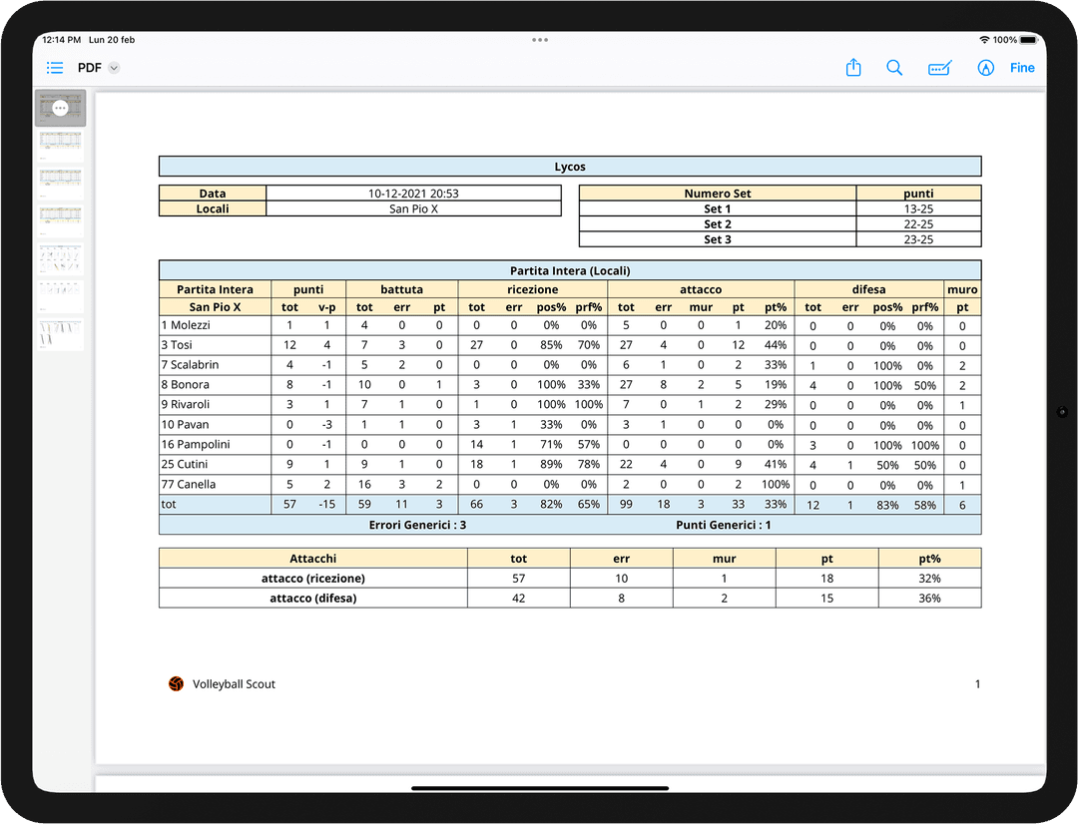
Task: Toggle the Markup pen icon
Action: (x=986, y=68)
